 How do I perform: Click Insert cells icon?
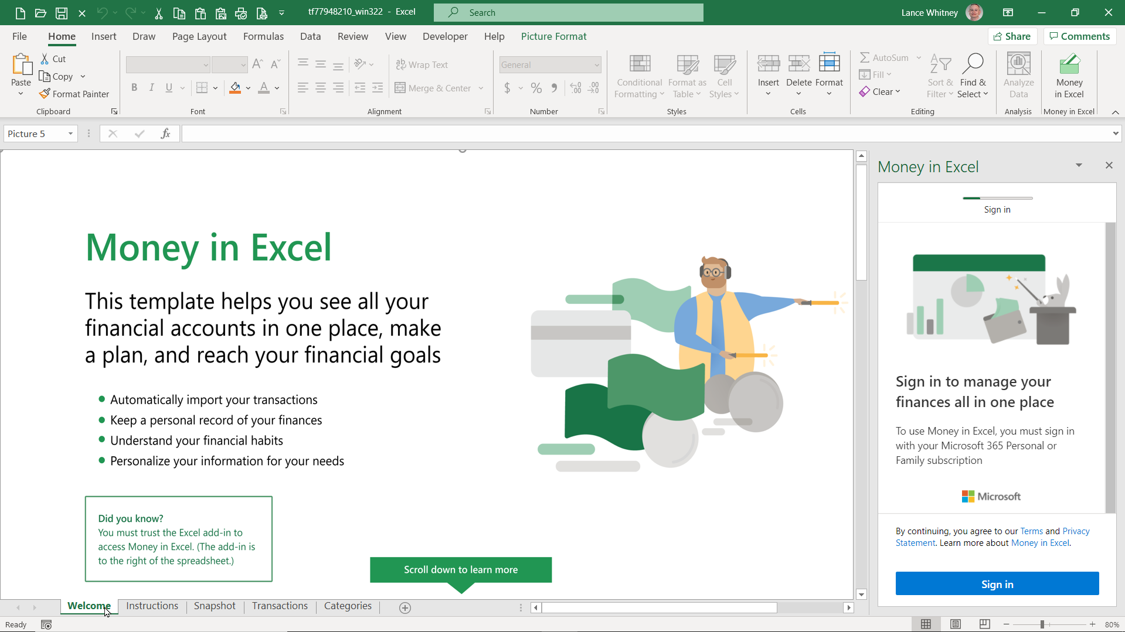pyautogui.click(x=768, y=63)
